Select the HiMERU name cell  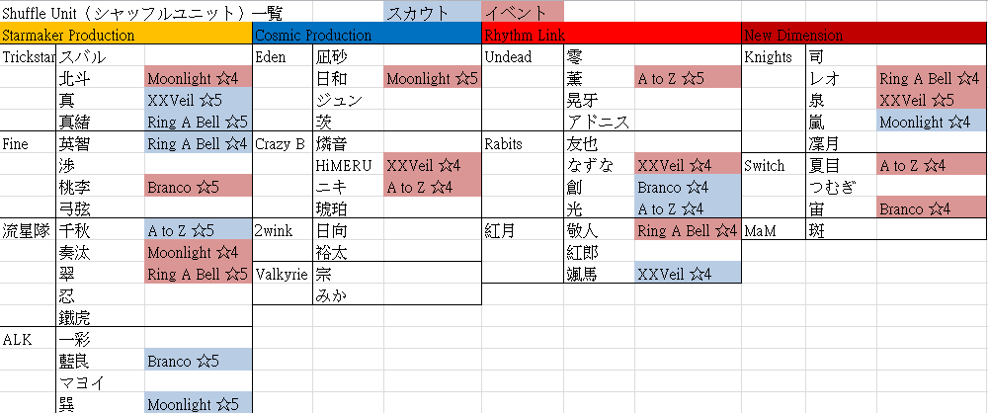[x=348, y=166]
